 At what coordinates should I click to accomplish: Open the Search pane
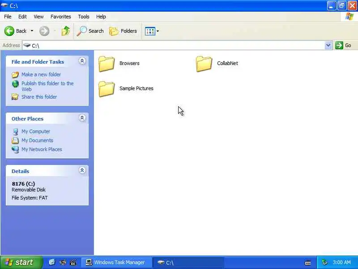pyautogui.click(x=90, y=31)
